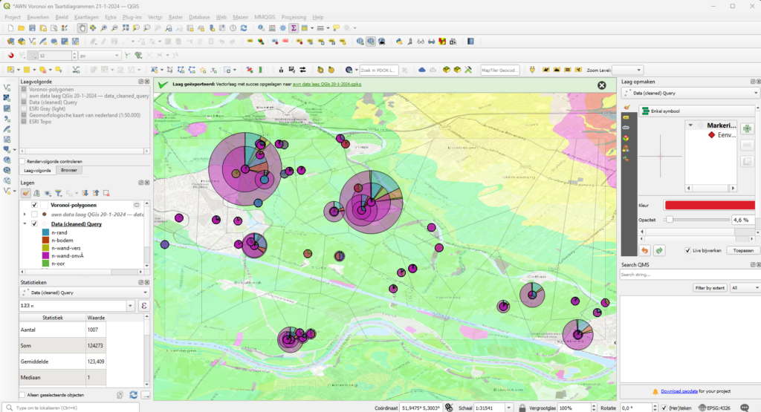The height and width of the screenshot is (412, 761).
Task: Click the new project blank page icon
Action: tap(10, 27)
